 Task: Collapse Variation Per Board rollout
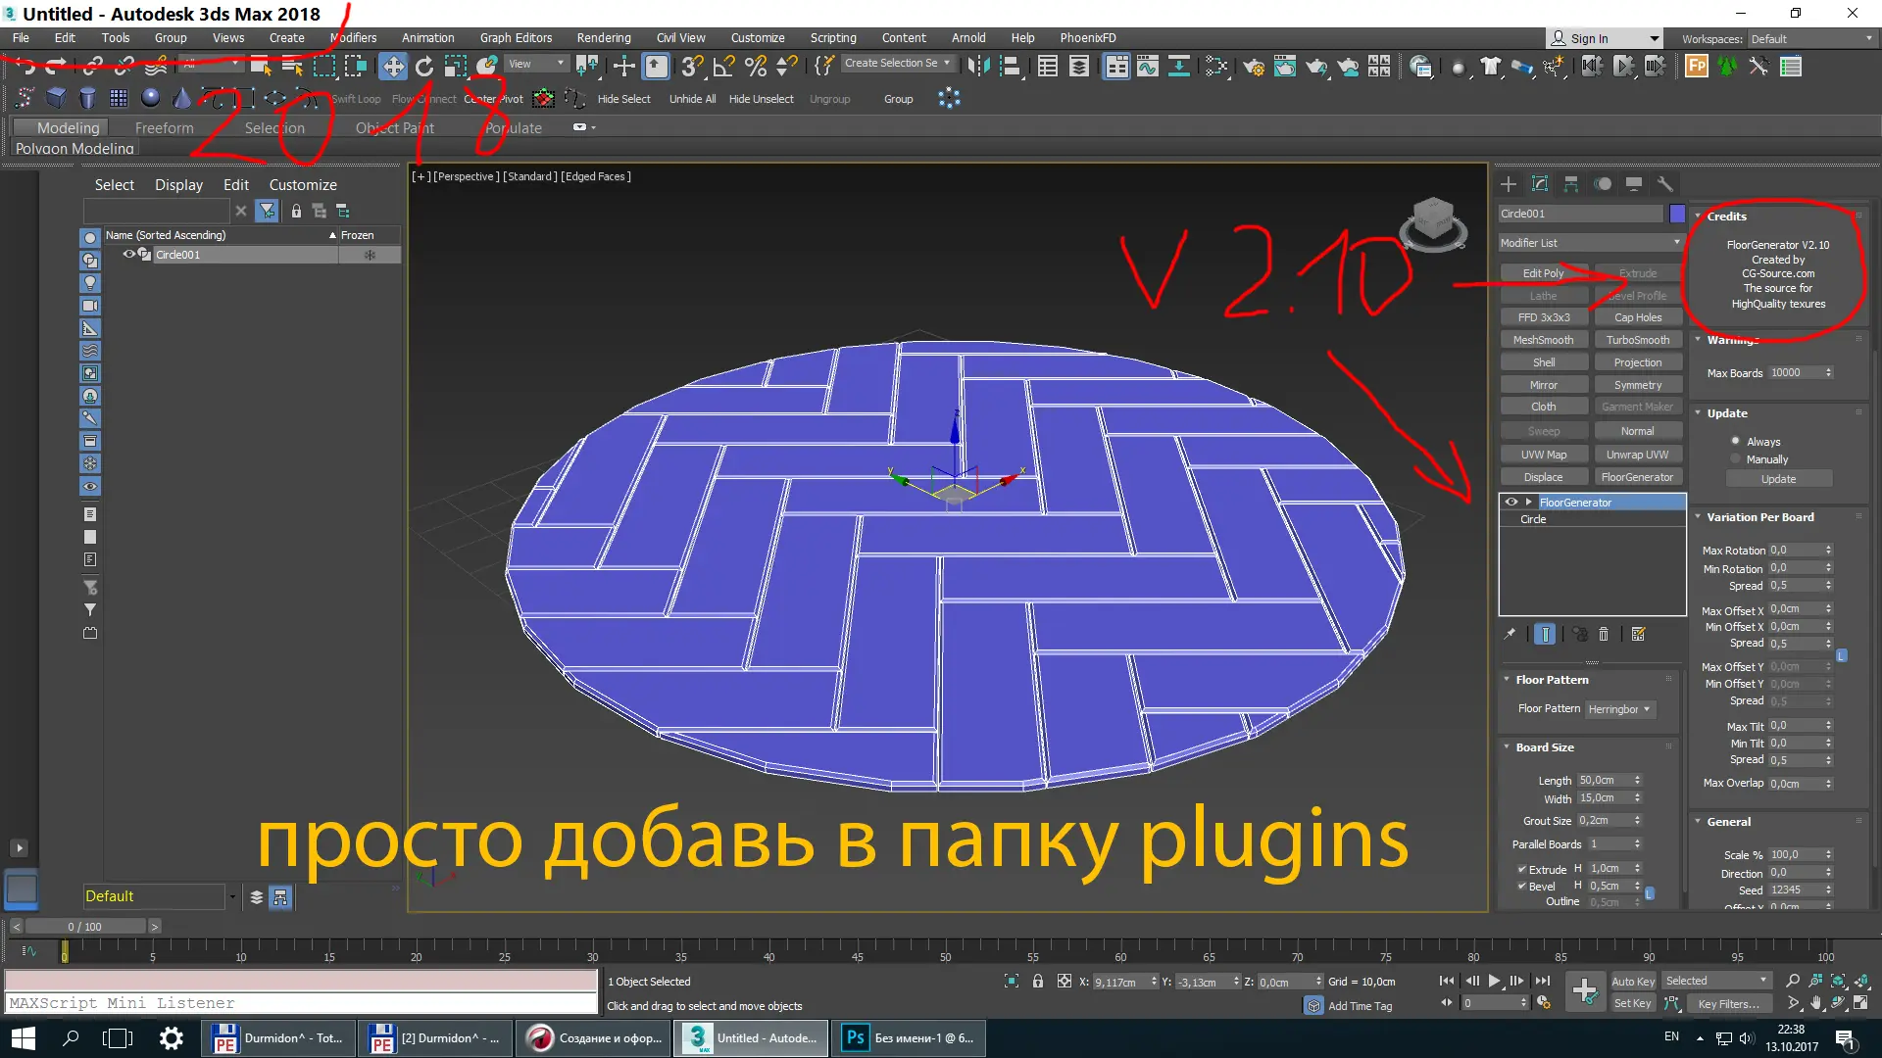click(x=1698, y=516)
